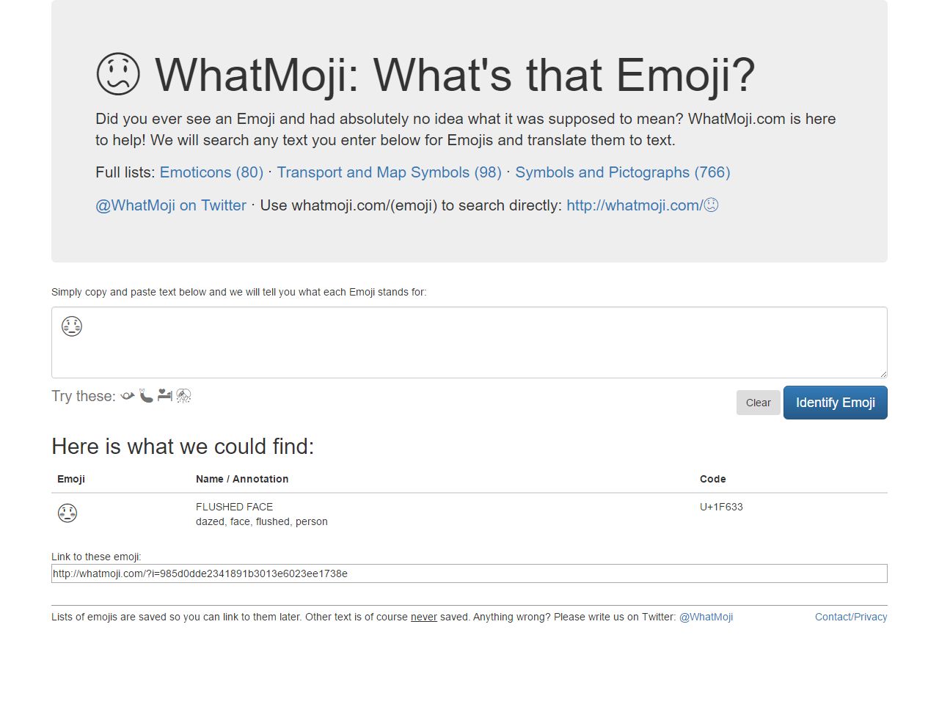Click the flushed face emoji inside the text box
The height and width of the screenshot is (704, 939).
[x=71, y=326]
